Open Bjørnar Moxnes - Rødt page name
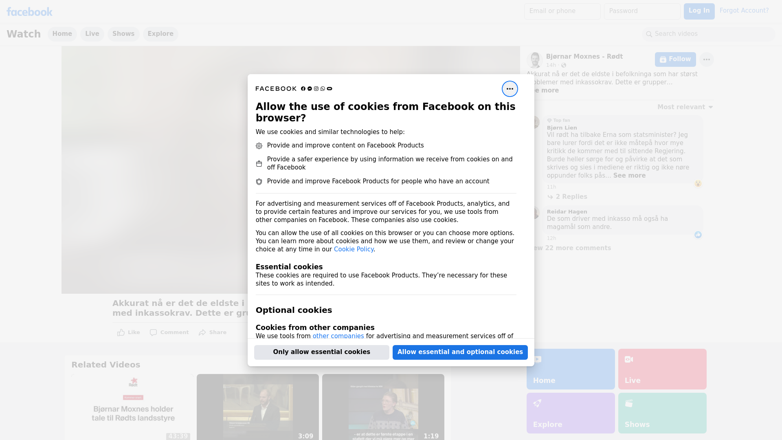The image size is (782, 440). [584, 57]
